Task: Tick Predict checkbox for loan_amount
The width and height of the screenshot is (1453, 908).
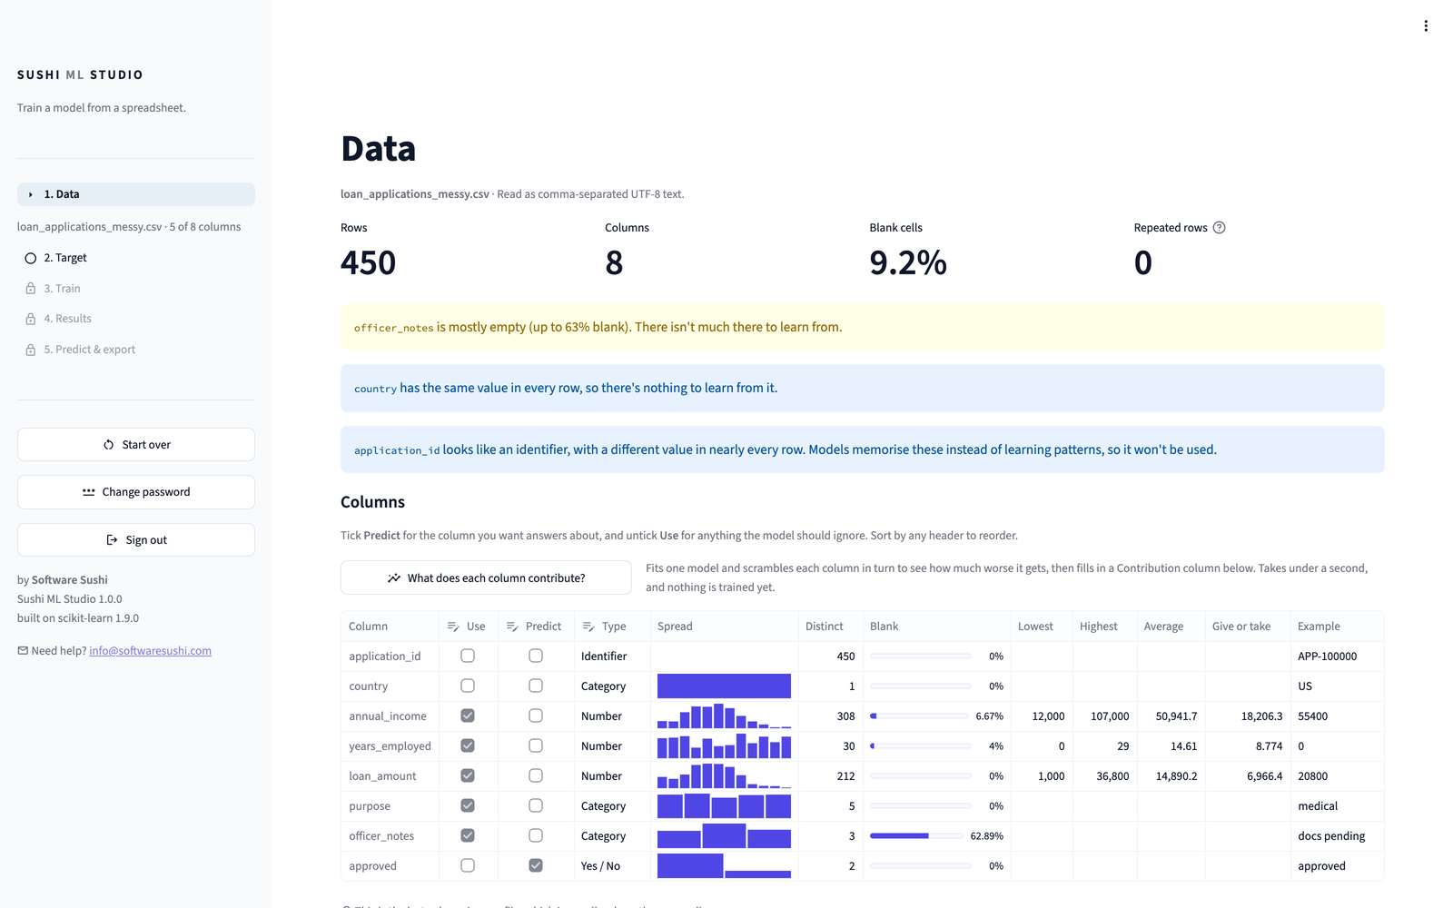Action: tap(536, 775)
